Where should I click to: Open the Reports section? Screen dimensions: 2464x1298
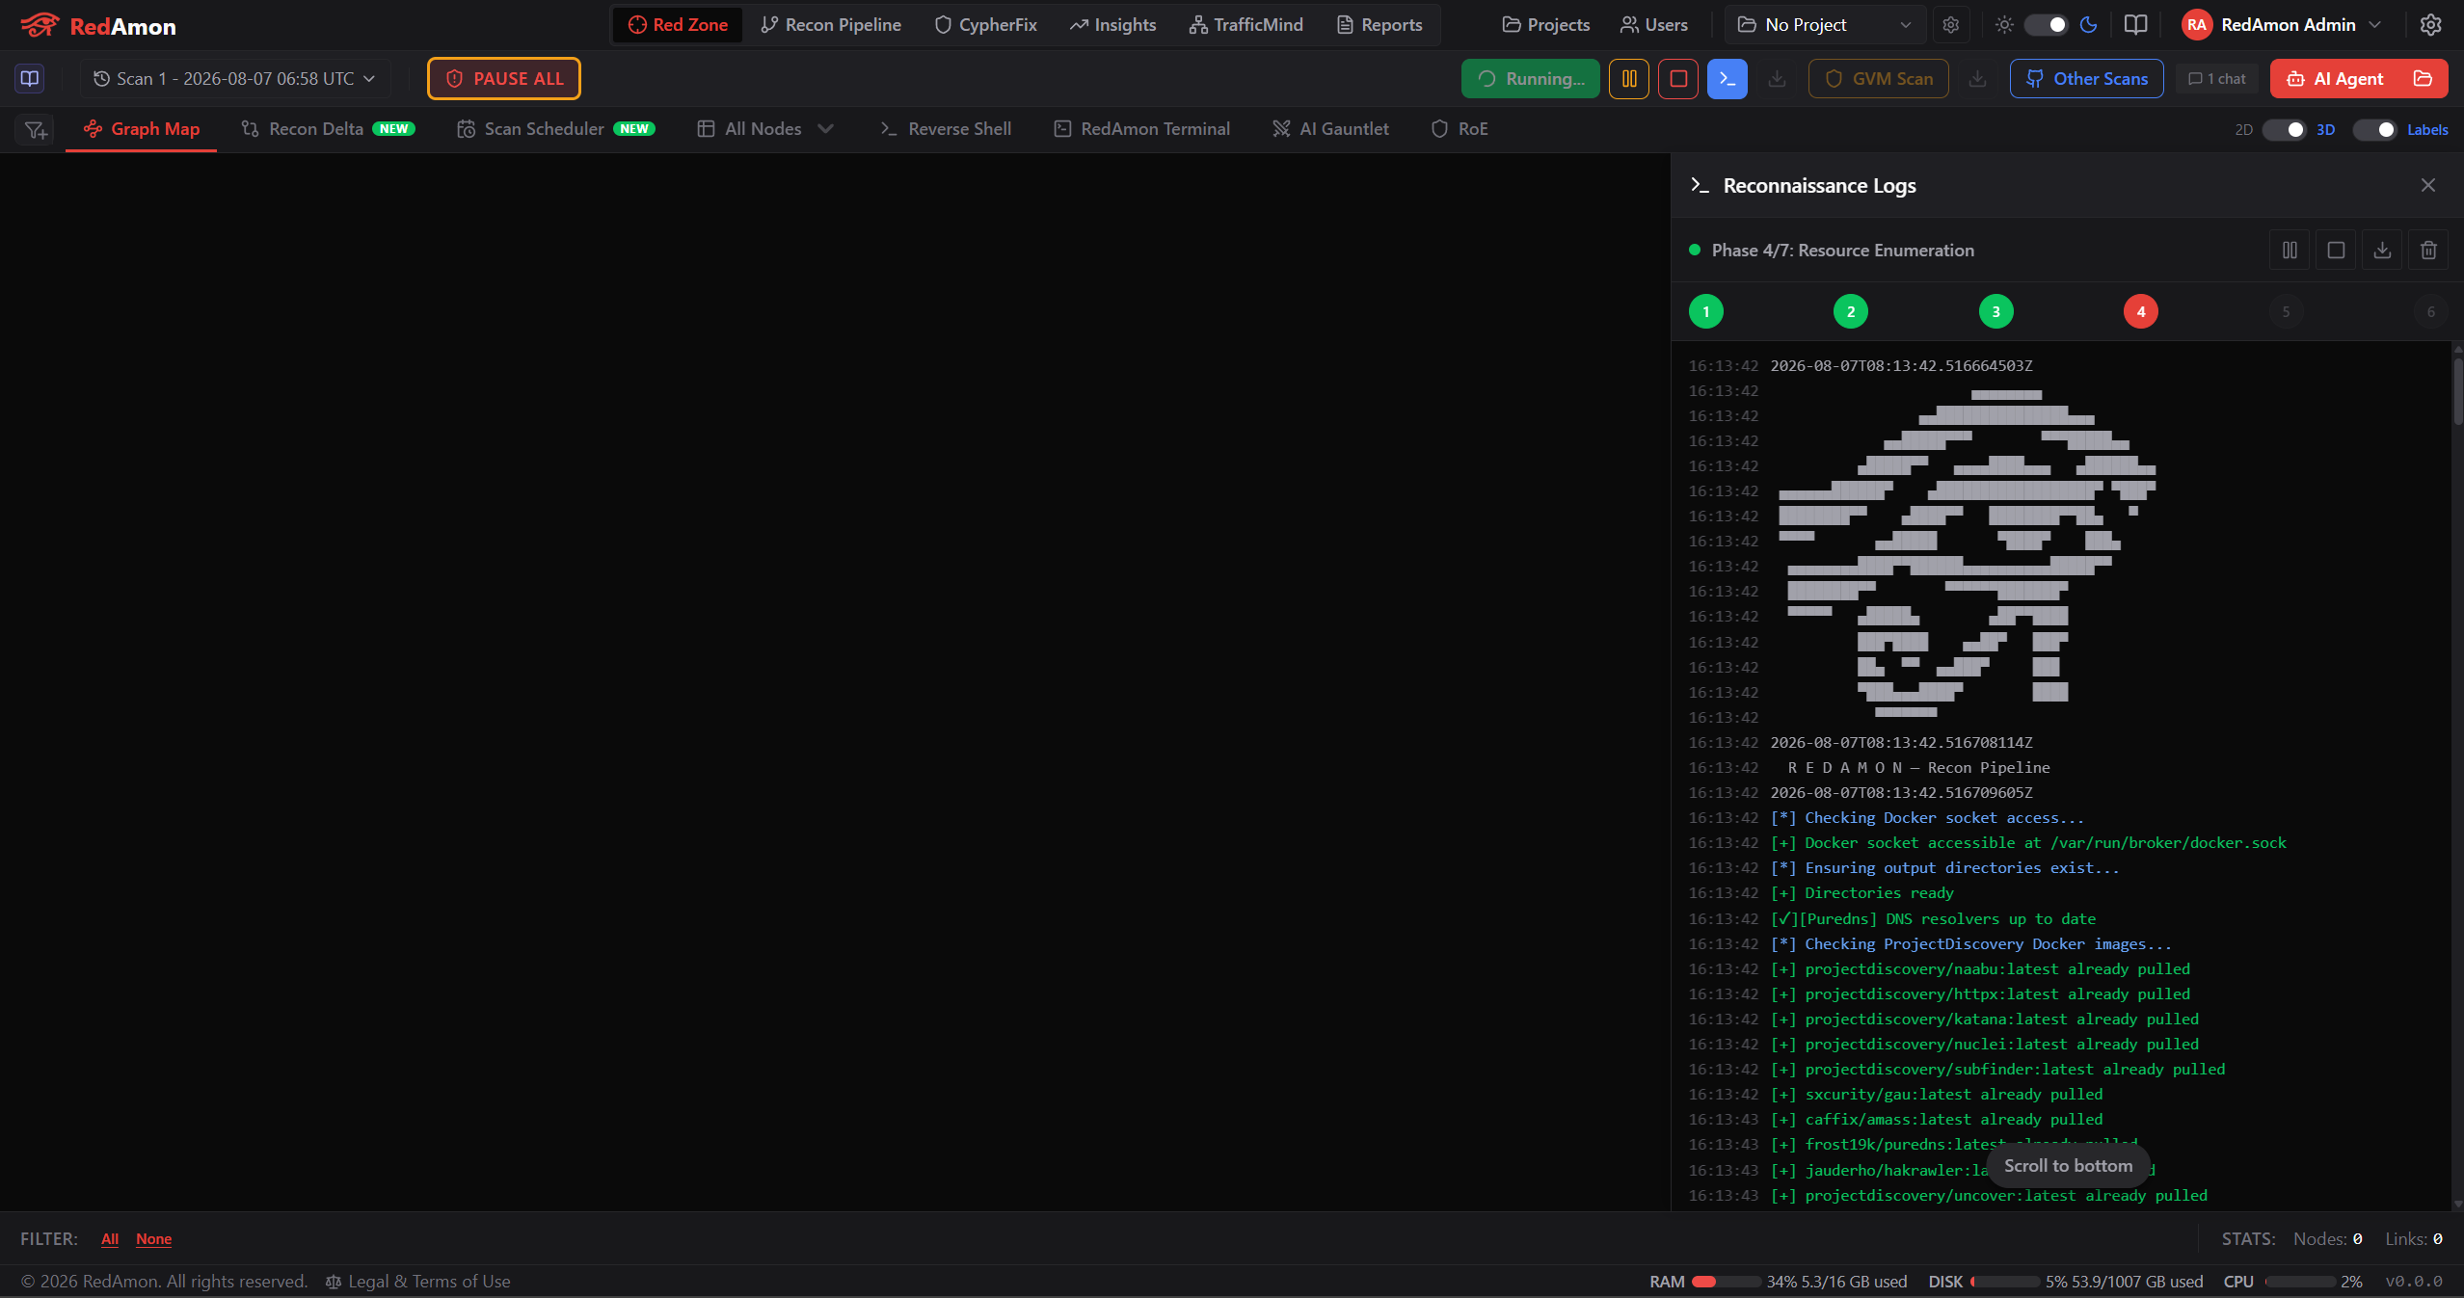[1379, 25]
